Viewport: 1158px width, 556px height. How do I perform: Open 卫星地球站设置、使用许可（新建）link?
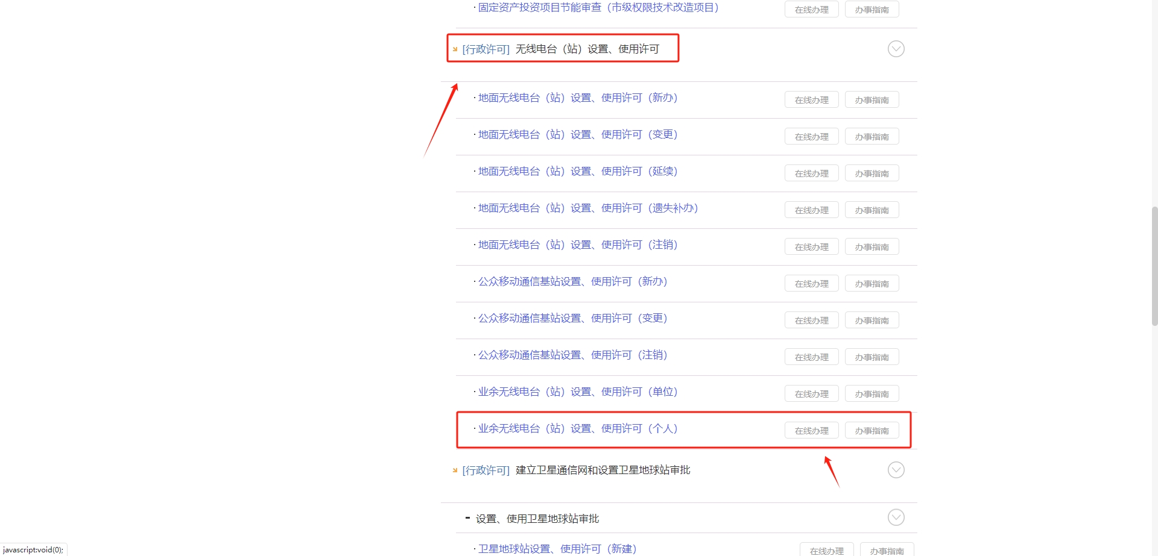pyautogui.click(x=557, y=549)
